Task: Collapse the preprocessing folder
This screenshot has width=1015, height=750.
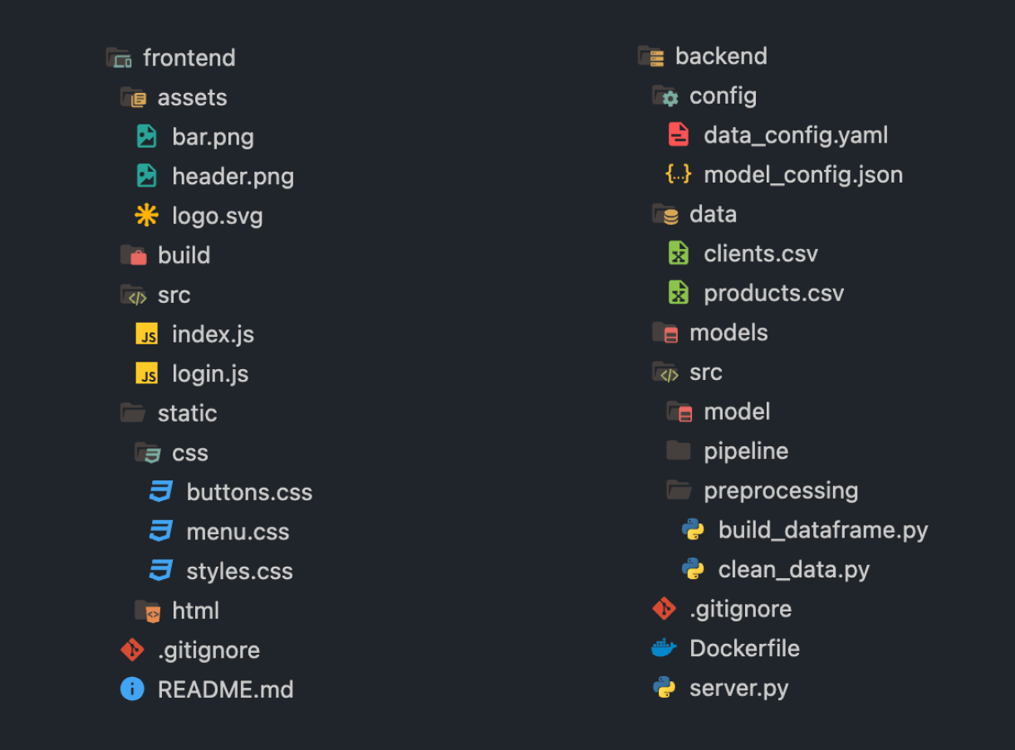Action: [762, 490]
